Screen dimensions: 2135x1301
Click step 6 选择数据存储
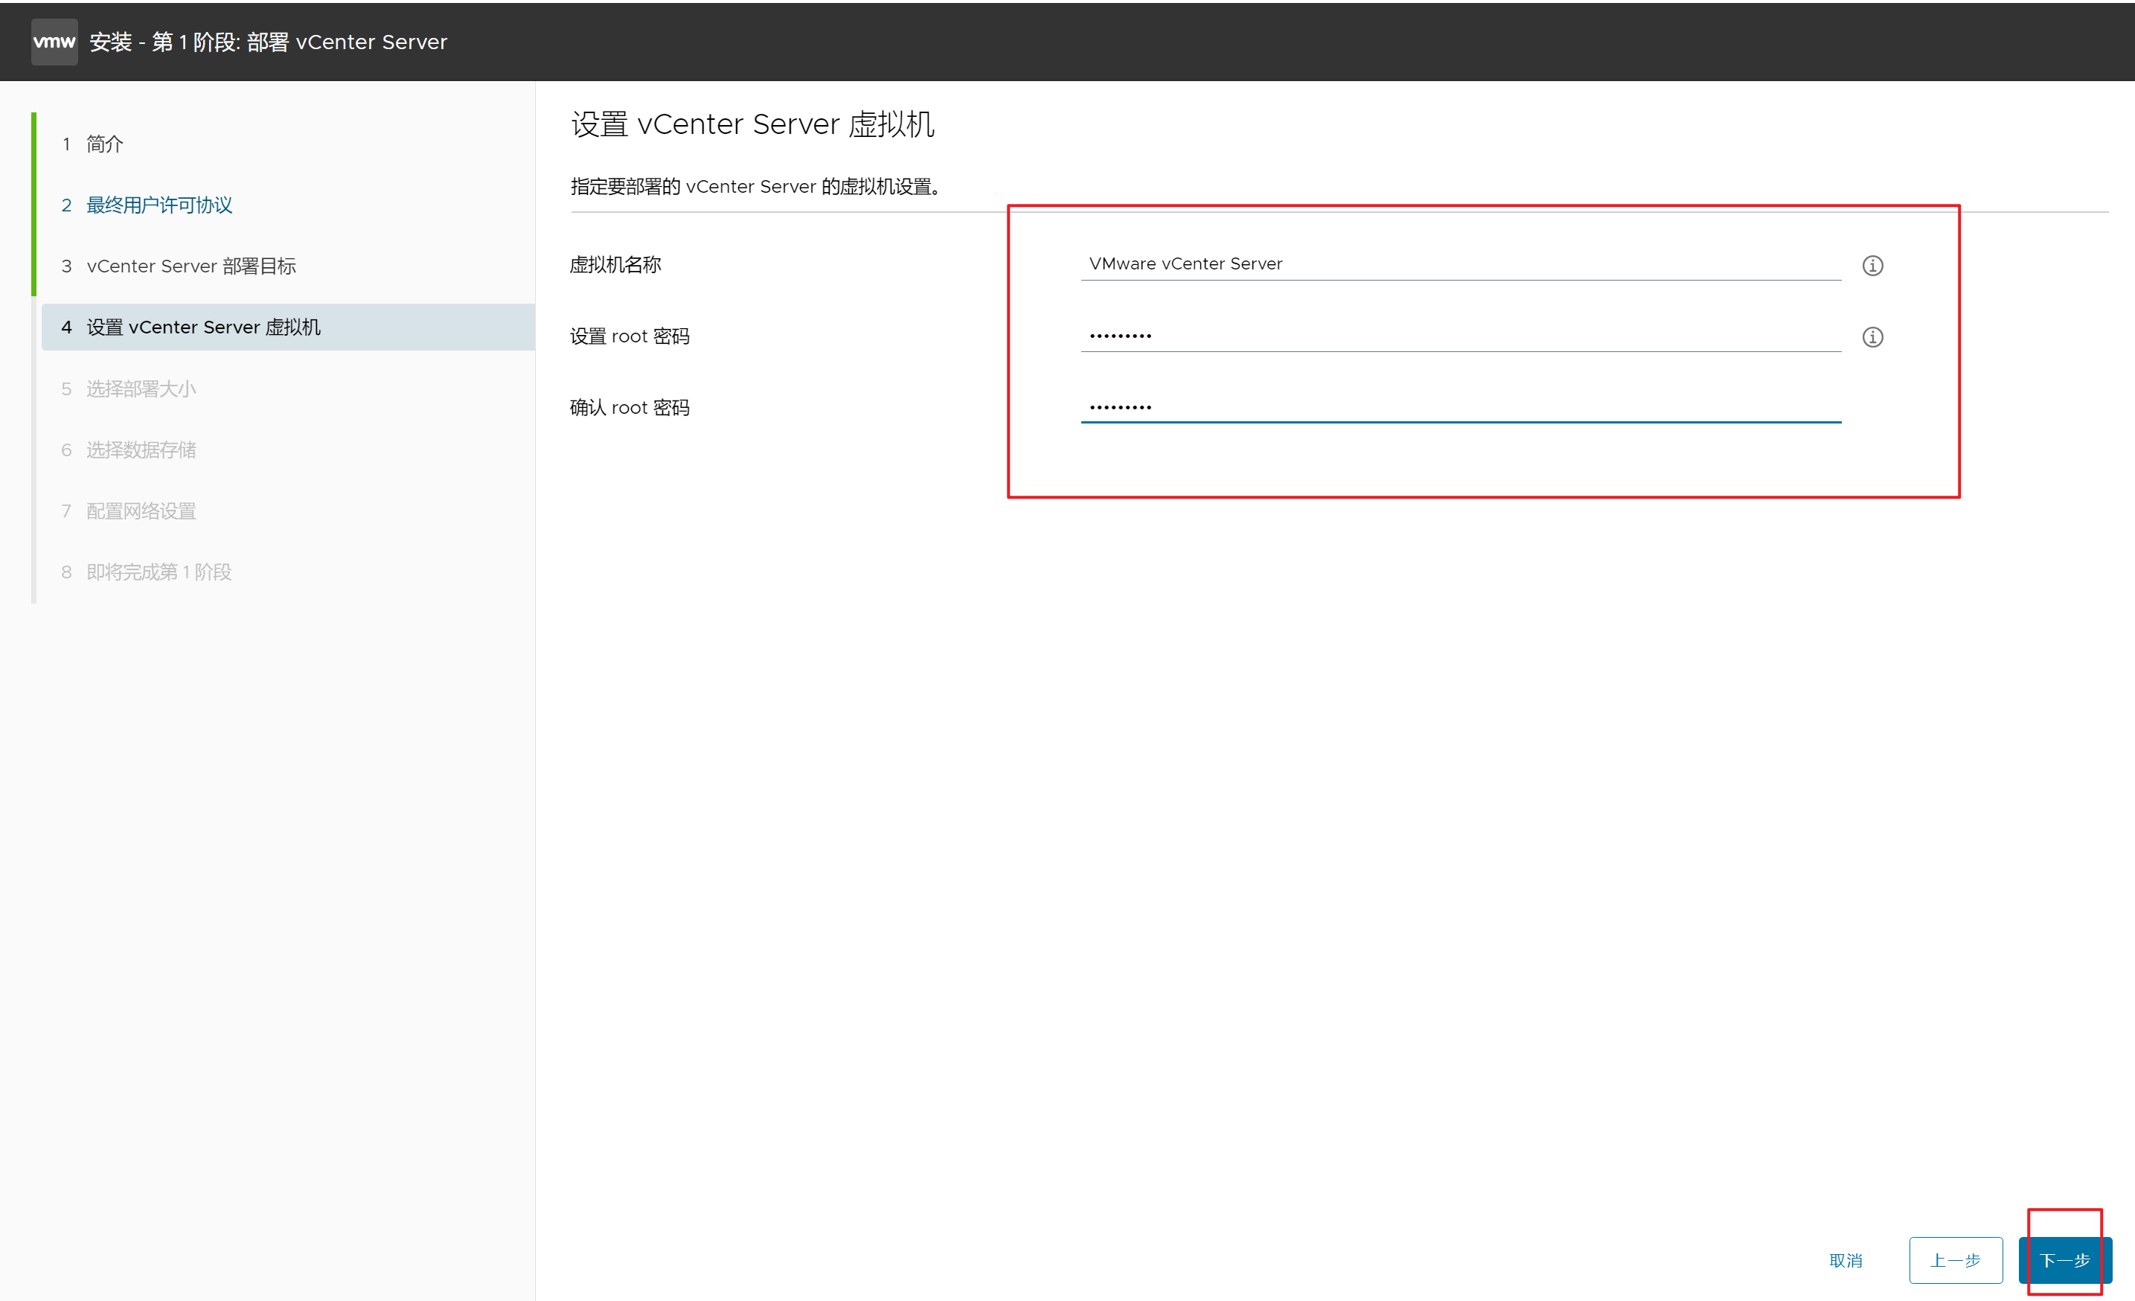pyautogui.click(x=141, y=450)
